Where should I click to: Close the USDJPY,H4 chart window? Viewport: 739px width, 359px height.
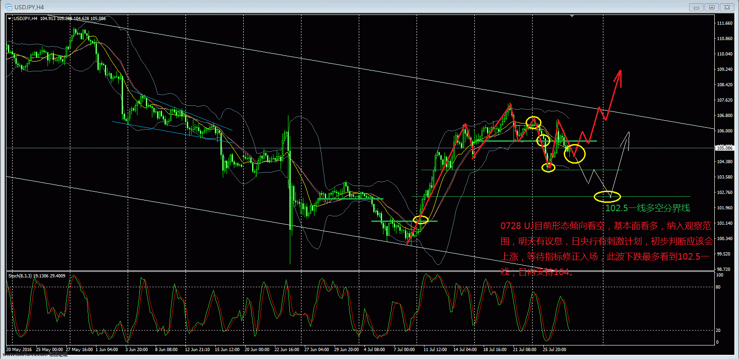[727, 7]
